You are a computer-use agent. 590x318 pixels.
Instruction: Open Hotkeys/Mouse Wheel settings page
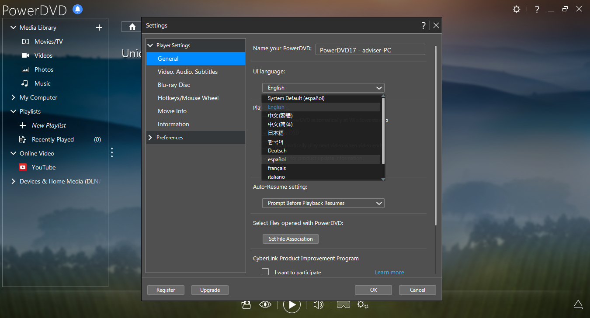[x=196, y=98]
